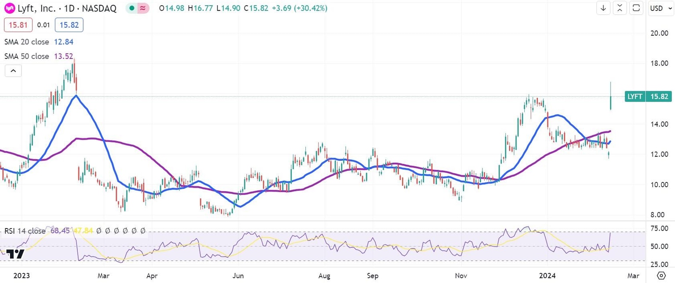Click the blue 15.82 buy price button

[x=69, y=25]
